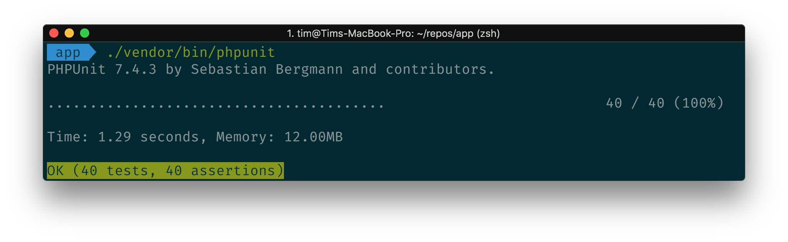Screen dimensions: 788x242
Task: Click version number 7.4.3
Action: coord(136,69)
